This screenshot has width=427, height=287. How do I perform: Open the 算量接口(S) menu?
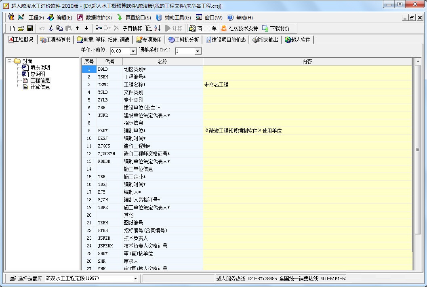138,18
